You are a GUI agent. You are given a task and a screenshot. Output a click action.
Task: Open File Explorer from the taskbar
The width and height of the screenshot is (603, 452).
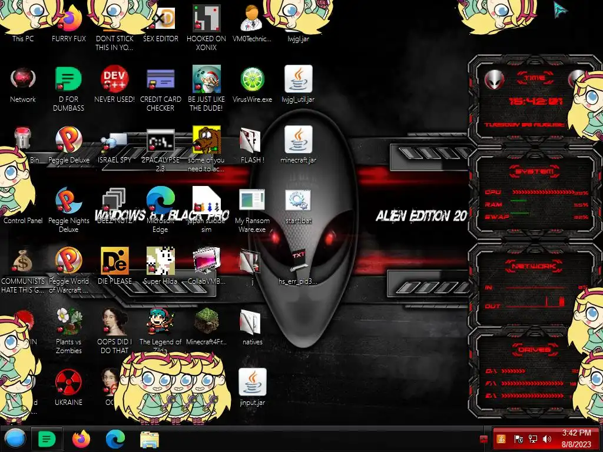(150, 439)
